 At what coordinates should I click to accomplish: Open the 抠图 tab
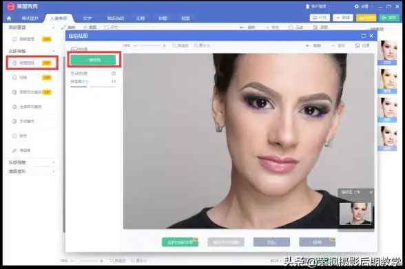(x=185, y=19)
